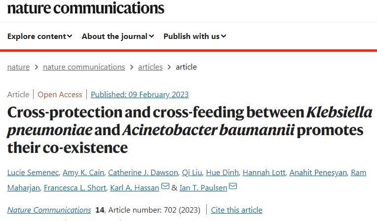
Task: Expand the Publish with us menu
Action: [x=195, y=36]
